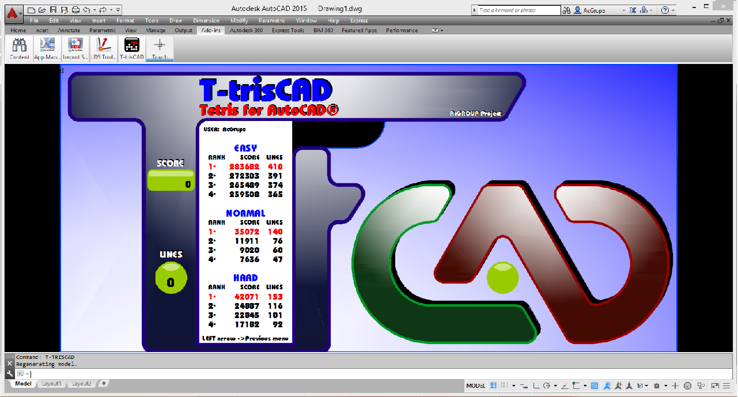738x397 pixels.
Task: Open the File menu
Action: (35, 21)
